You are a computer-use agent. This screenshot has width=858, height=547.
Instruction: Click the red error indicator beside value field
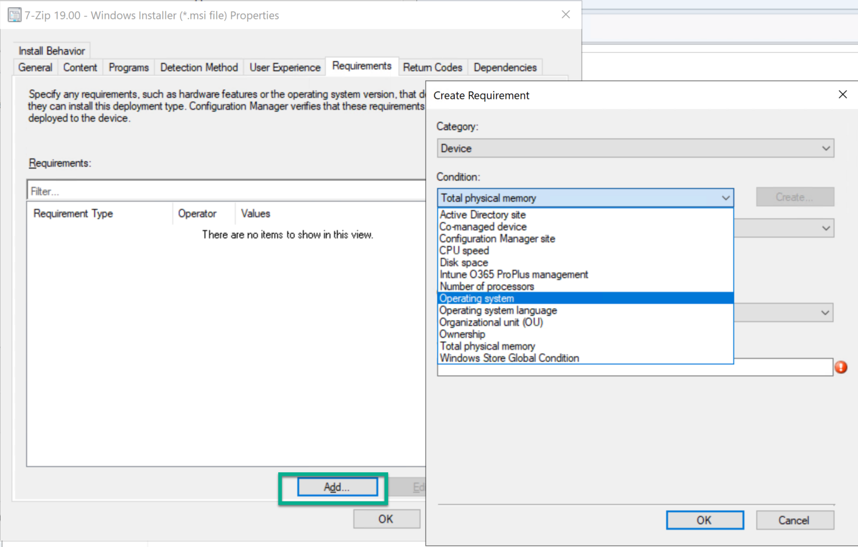pyautogui.click(x=841, y=367)
